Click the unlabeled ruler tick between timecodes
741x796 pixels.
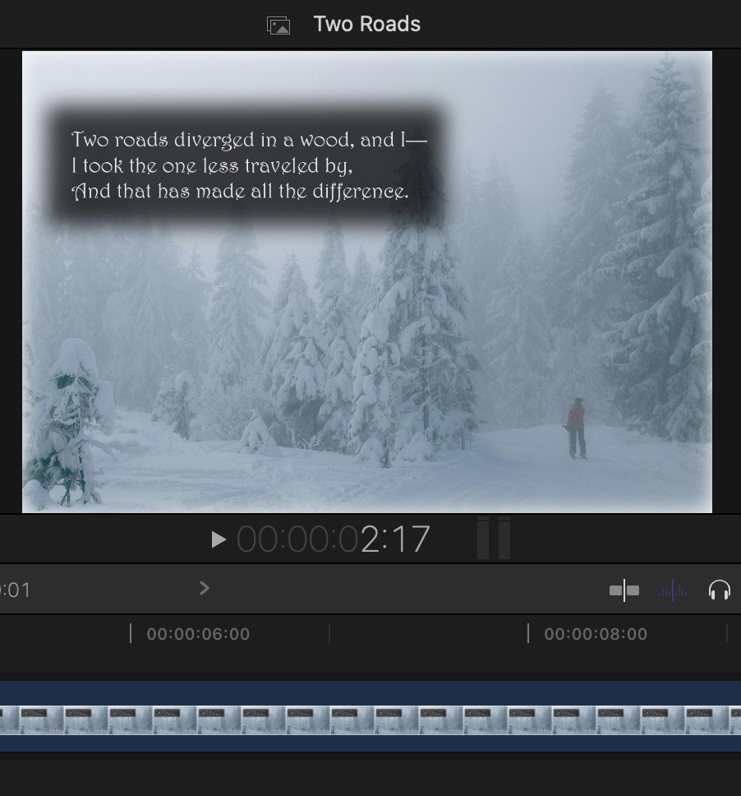click(x=329, y=633)
